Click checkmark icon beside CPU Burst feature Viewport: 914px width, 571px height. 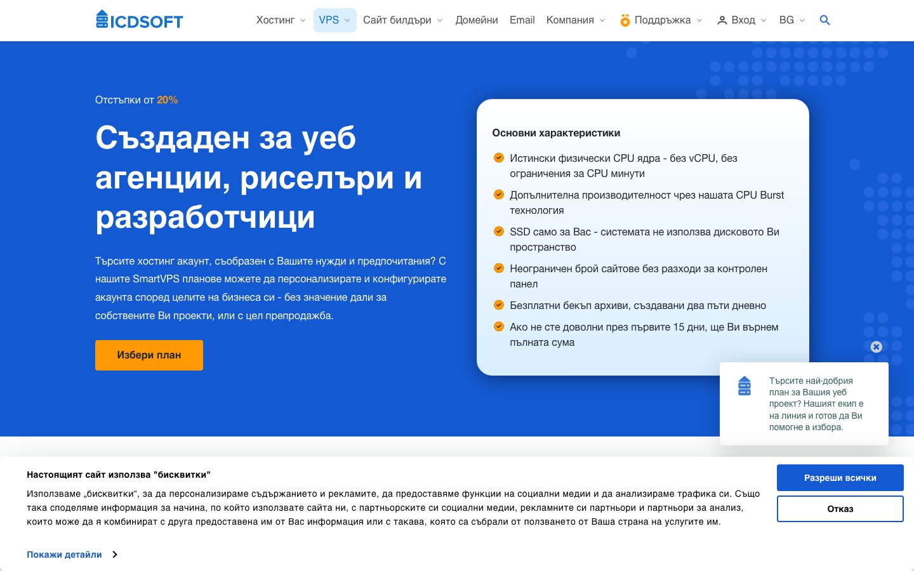pos(499,194)
